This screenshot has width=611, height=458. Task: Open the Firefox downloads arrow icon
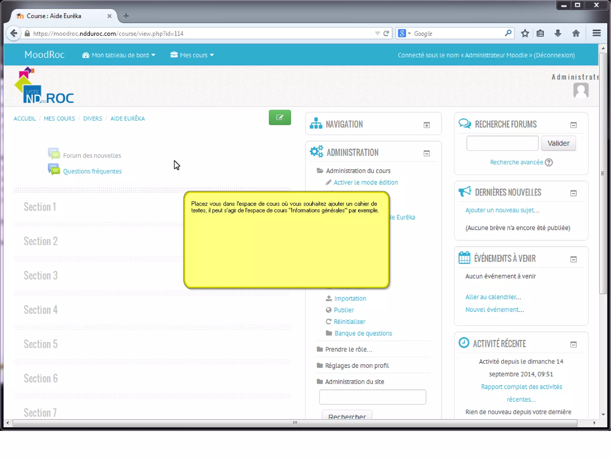pos(558,33)
